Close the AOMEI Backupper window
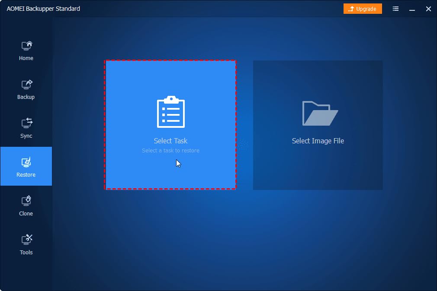The height and width of the screenshot is (291, 437). coord(428,9)
